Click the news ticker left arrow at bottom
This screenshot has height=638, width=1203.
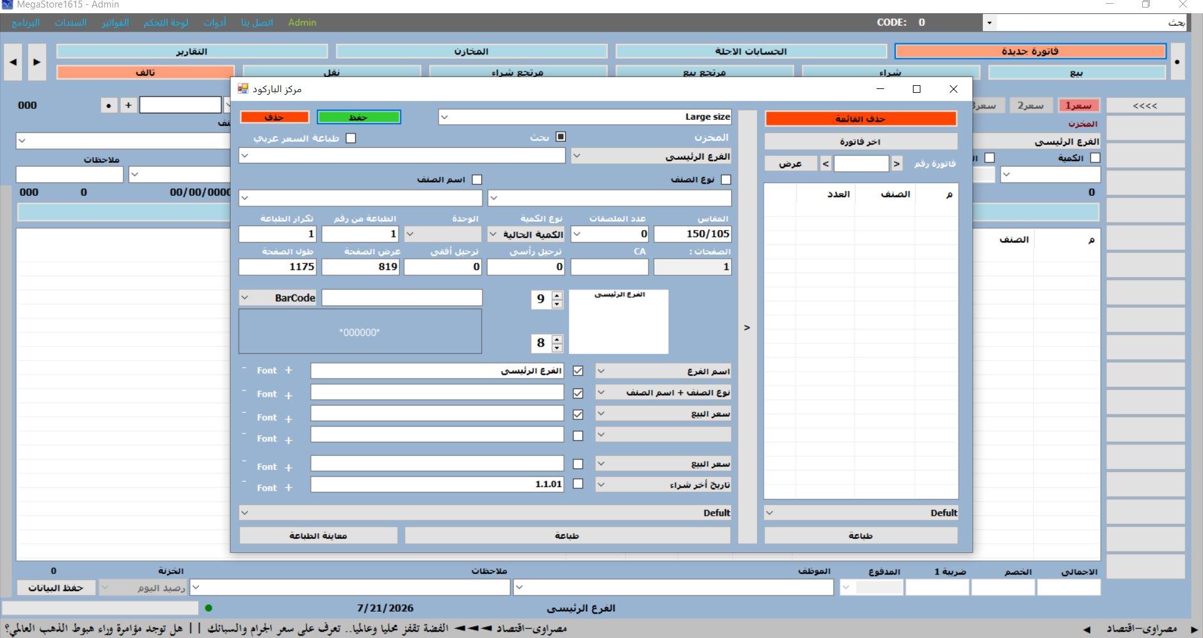pyautogui.click(x=1086, y=629)
